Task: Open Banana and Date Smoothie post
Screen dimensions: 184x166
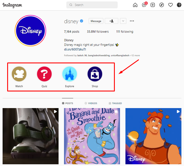Action: [x=92, y=136]
